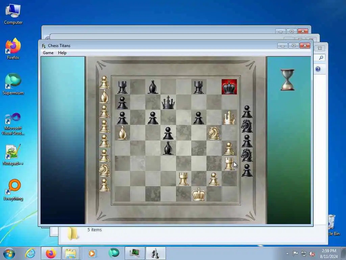This screenshot has width=346, height=260.
Task: Close the Chess Titans window
Action: 305,46
